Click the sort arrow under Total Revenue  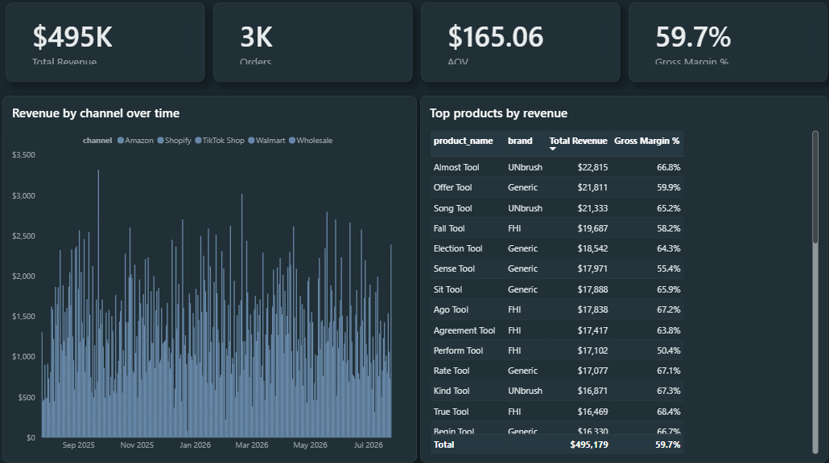point(552,149)
